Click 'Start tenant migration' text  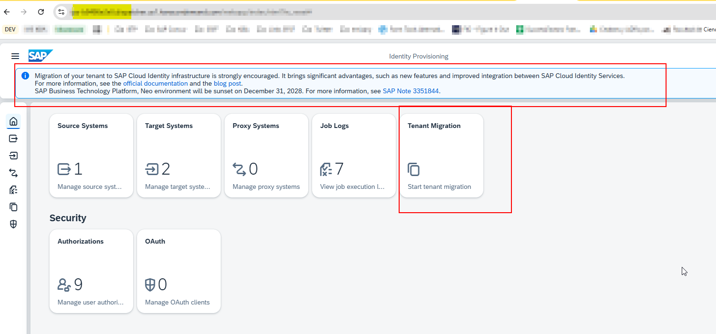(x=439, y=187)
